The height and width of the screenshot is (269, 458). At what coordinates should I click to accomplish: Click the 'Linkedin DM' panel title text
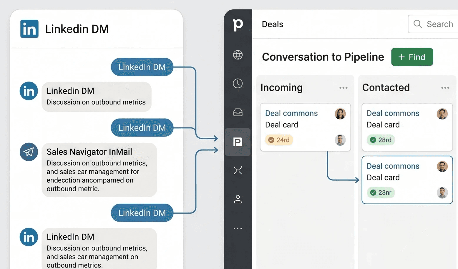coord(77,29)
